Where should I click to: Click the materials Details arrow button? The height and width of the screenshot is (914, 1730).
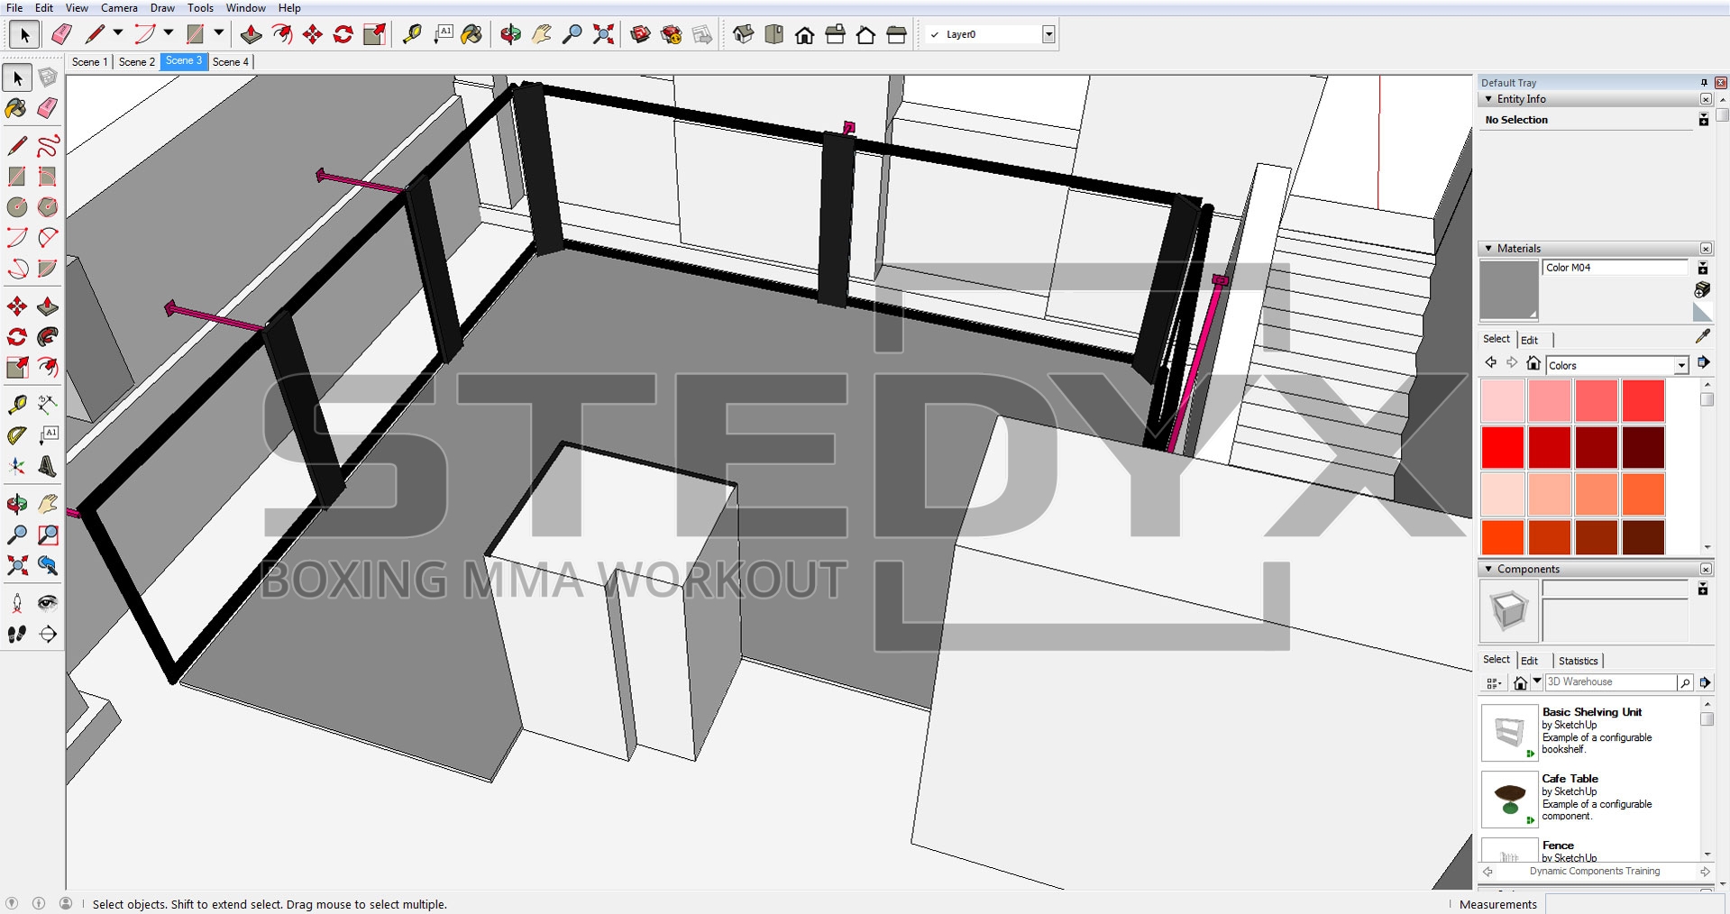tap(1703, 362)
